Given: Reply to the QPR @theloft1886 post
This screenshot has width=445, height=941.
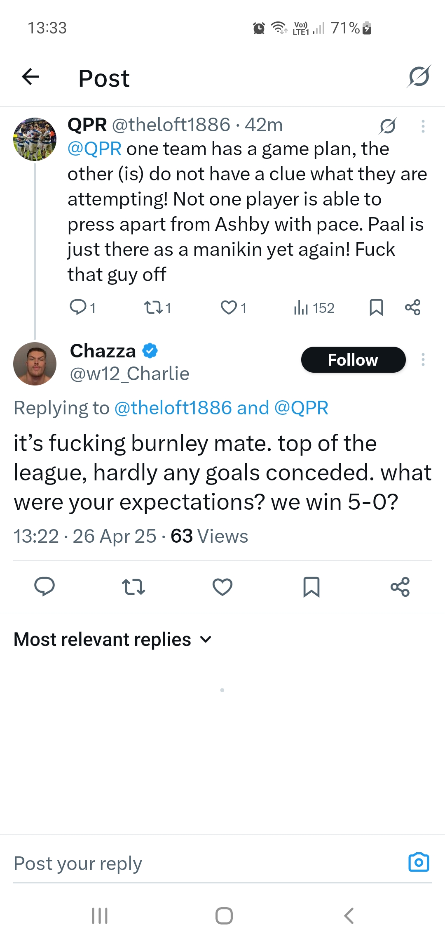Looking at the screenshot, I should (78, 307).
